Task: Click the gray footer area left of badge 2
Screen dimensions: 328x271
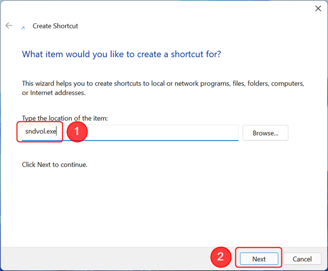Action: pos(101,258)
